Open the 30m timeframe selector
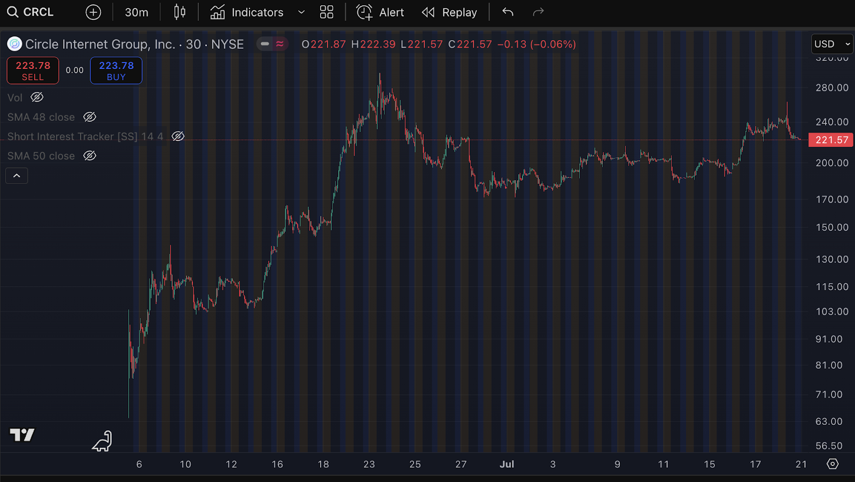The width and height of the screenshot is (855, 482). pos(136,12)
